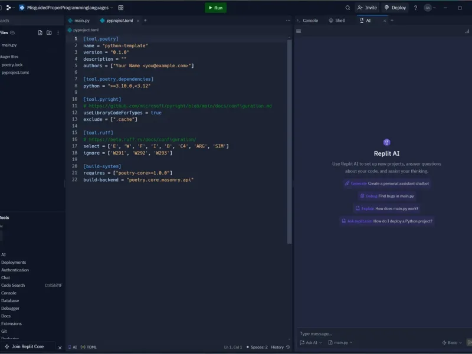Click Explain: How does main.py work suggestion
The height and width of the screenshot is (354, 472).
coord(387,208)
